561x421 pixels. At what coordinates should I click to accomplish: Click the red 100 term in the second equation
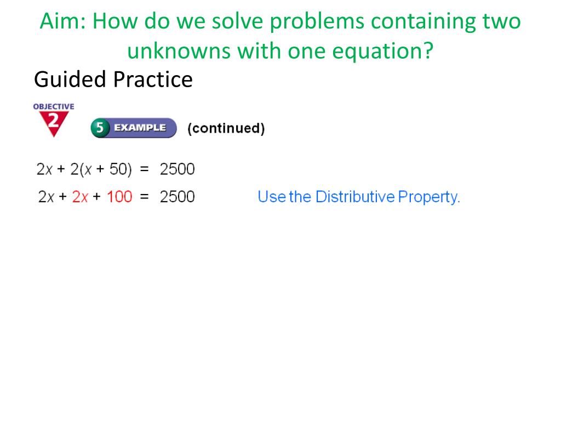[119, 197]
